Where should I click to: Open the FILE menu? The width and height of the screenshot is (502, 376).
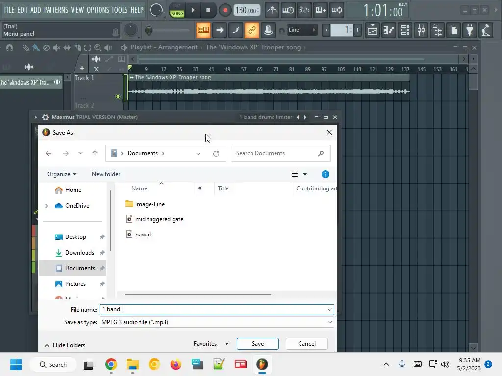click(9, 10)
